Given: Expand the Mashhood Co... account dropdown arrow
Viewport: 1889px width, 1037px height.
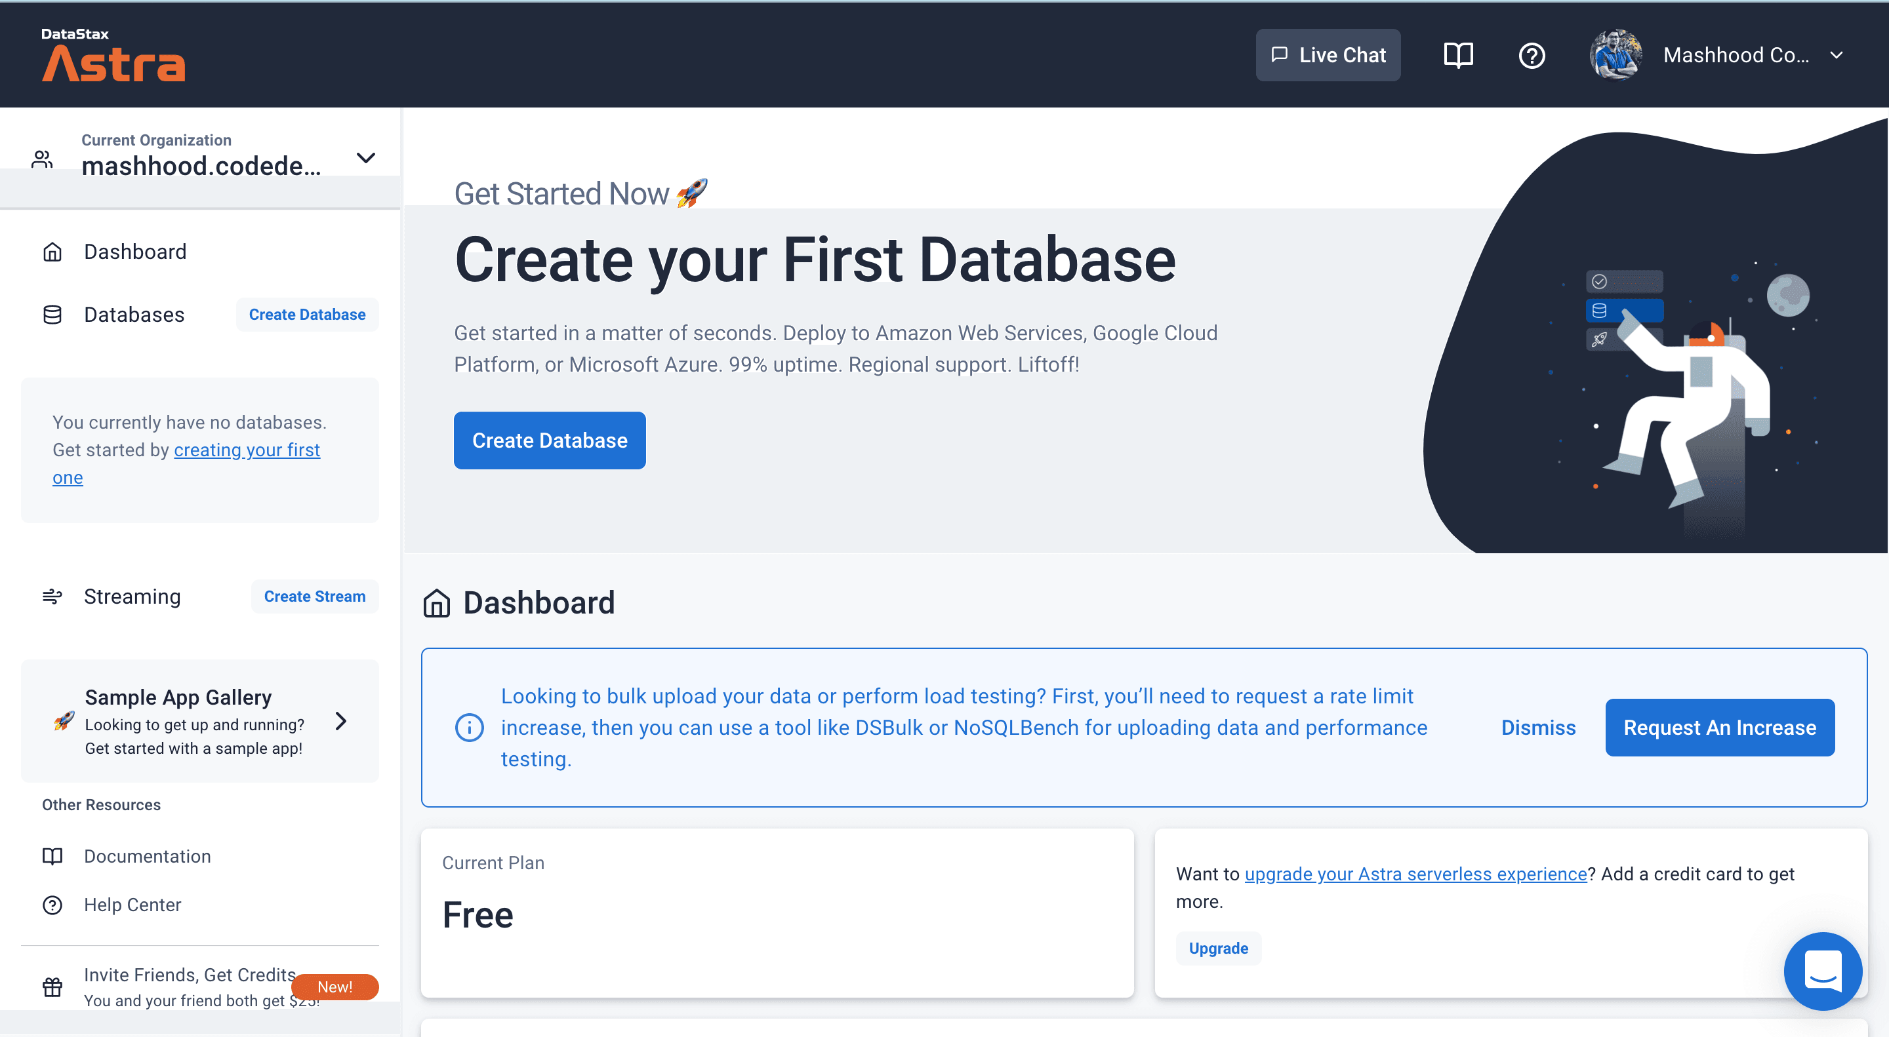Looking at the screenshot, I should pos(1837,55).
